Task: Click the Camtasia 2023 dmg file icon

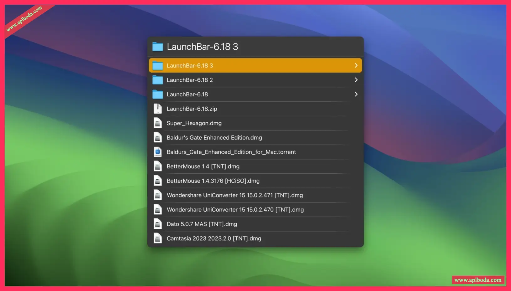Action: click(158, 238)
